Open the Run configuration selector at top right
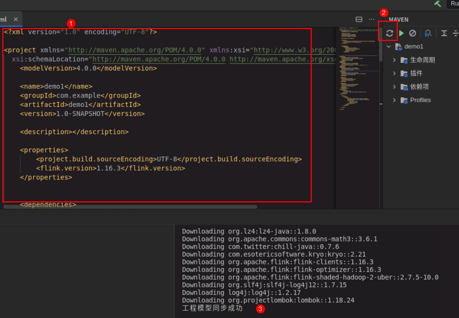This screenshot has width=459, height=318. [x=452, y=3]
